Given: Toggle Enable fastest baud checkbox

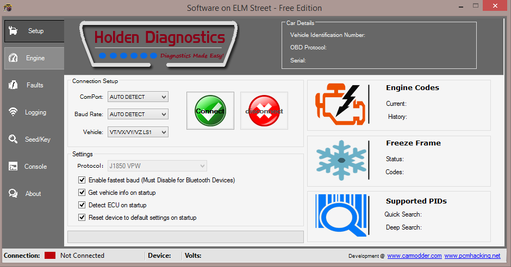Looking at the screenshot, I should tap(82, 180).
